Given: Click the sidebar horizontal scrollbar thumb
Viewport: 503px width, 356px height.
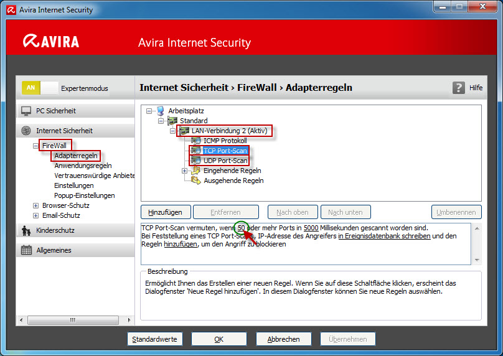Looking at the screenshot, I should (73, 320).
